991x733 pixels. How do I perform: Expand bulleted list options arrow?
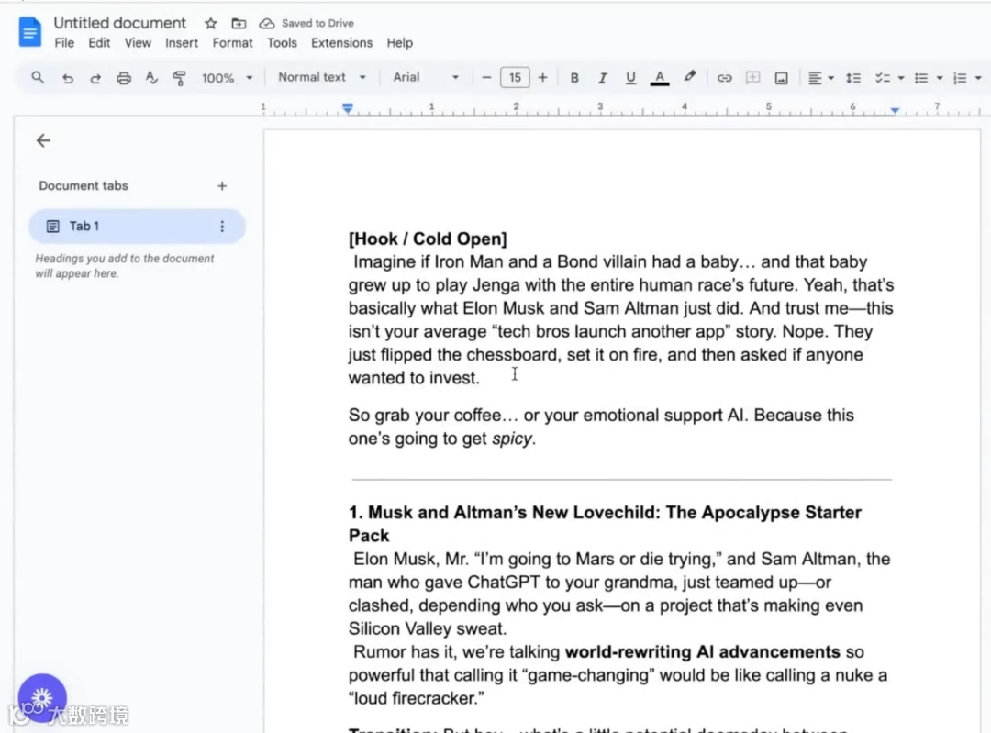(940, 78)
